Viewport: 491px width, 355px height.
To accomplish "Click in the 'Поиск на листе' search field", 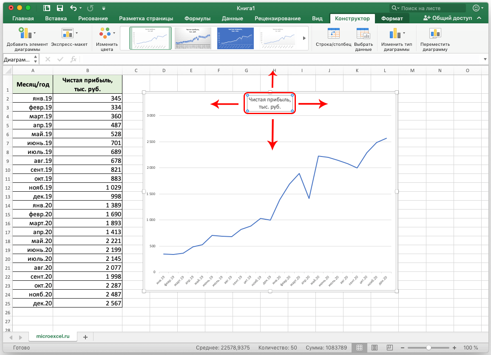I will [x=428, y=8].
